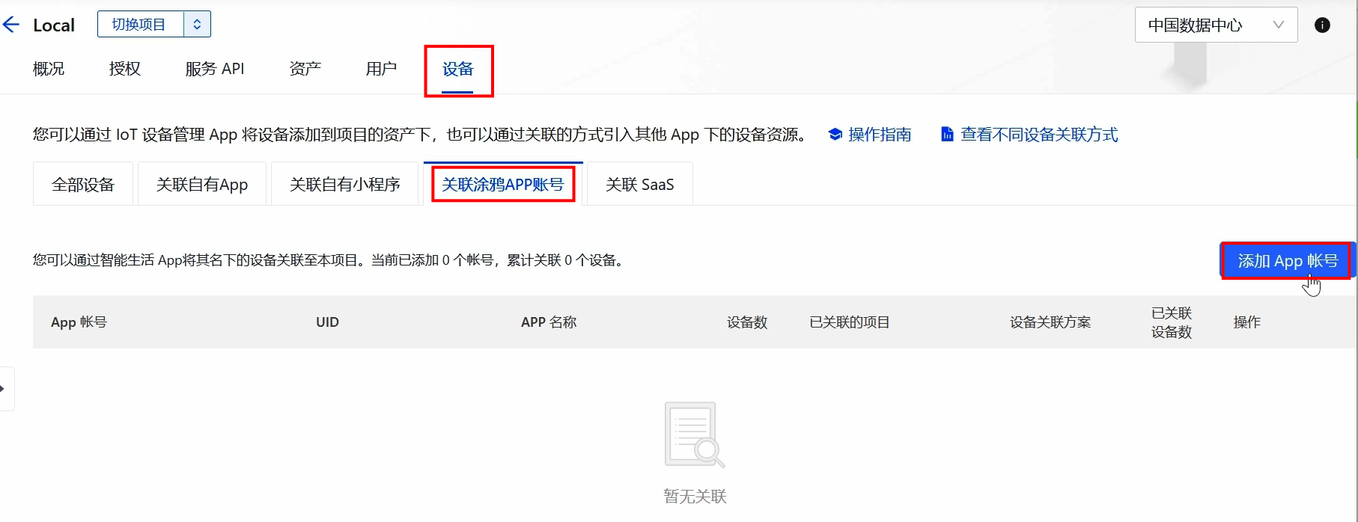Select the 资产 tab

coord(305,69)
